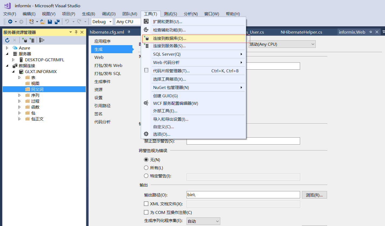The height and width of the screenshot is (226, 385).
Task: Click the 浏览(R)... button
Action: tap(314, 195)
